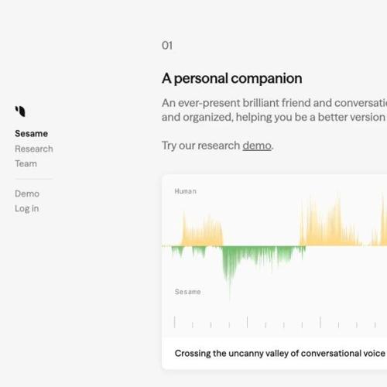Click the Sesame label below the waveform
Viewport: 387px width, 387px height.
pyautogui.click(x=187, y=292)
